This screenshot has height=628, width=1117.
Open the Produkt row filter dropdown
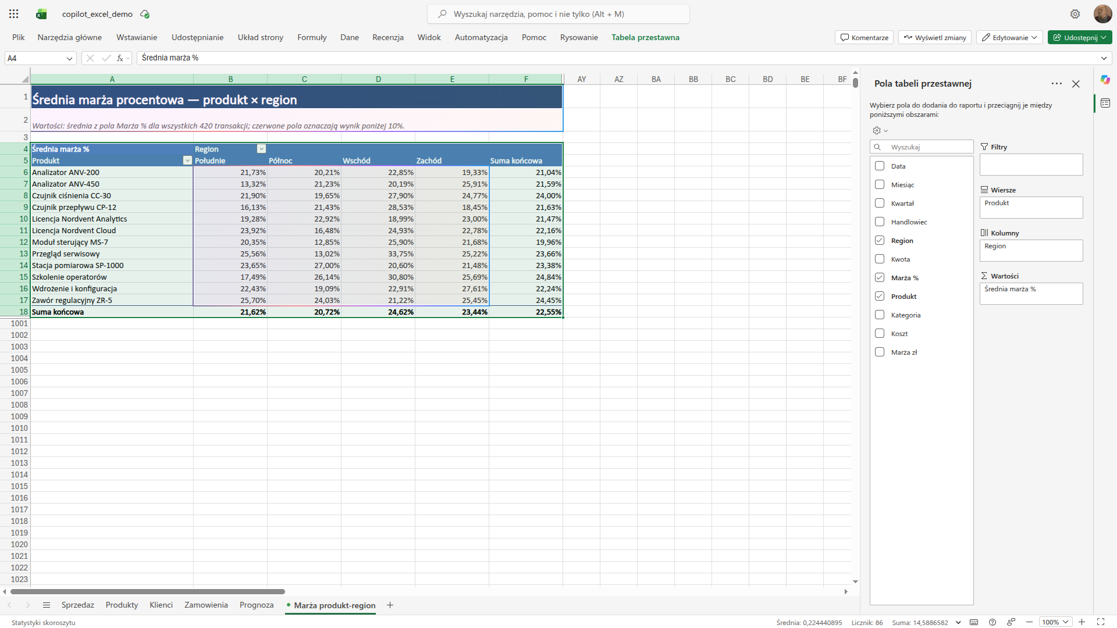coord(187,160)
